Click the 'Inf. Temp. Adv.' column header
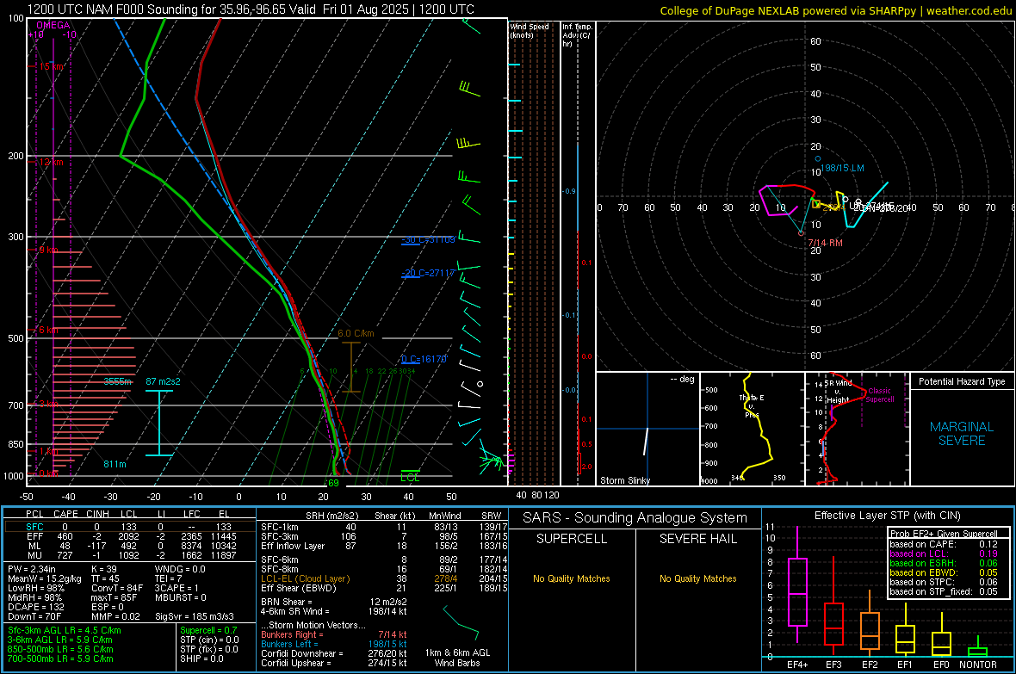This screenshot has height=674, width=1016. (x=577, y=35)
